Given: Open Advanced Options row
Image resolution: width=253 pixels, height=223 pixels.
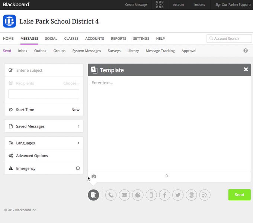Looking at the screenshot, I should pos(44,156).
